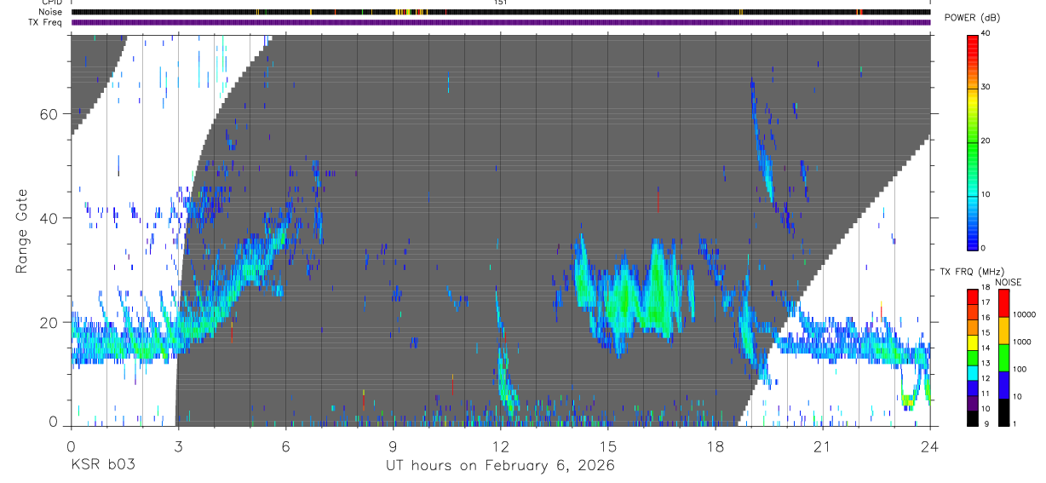Click the NOISE legend title
The width and height of the screenshot is (1046, 483).
click(x=1009, y=282)
